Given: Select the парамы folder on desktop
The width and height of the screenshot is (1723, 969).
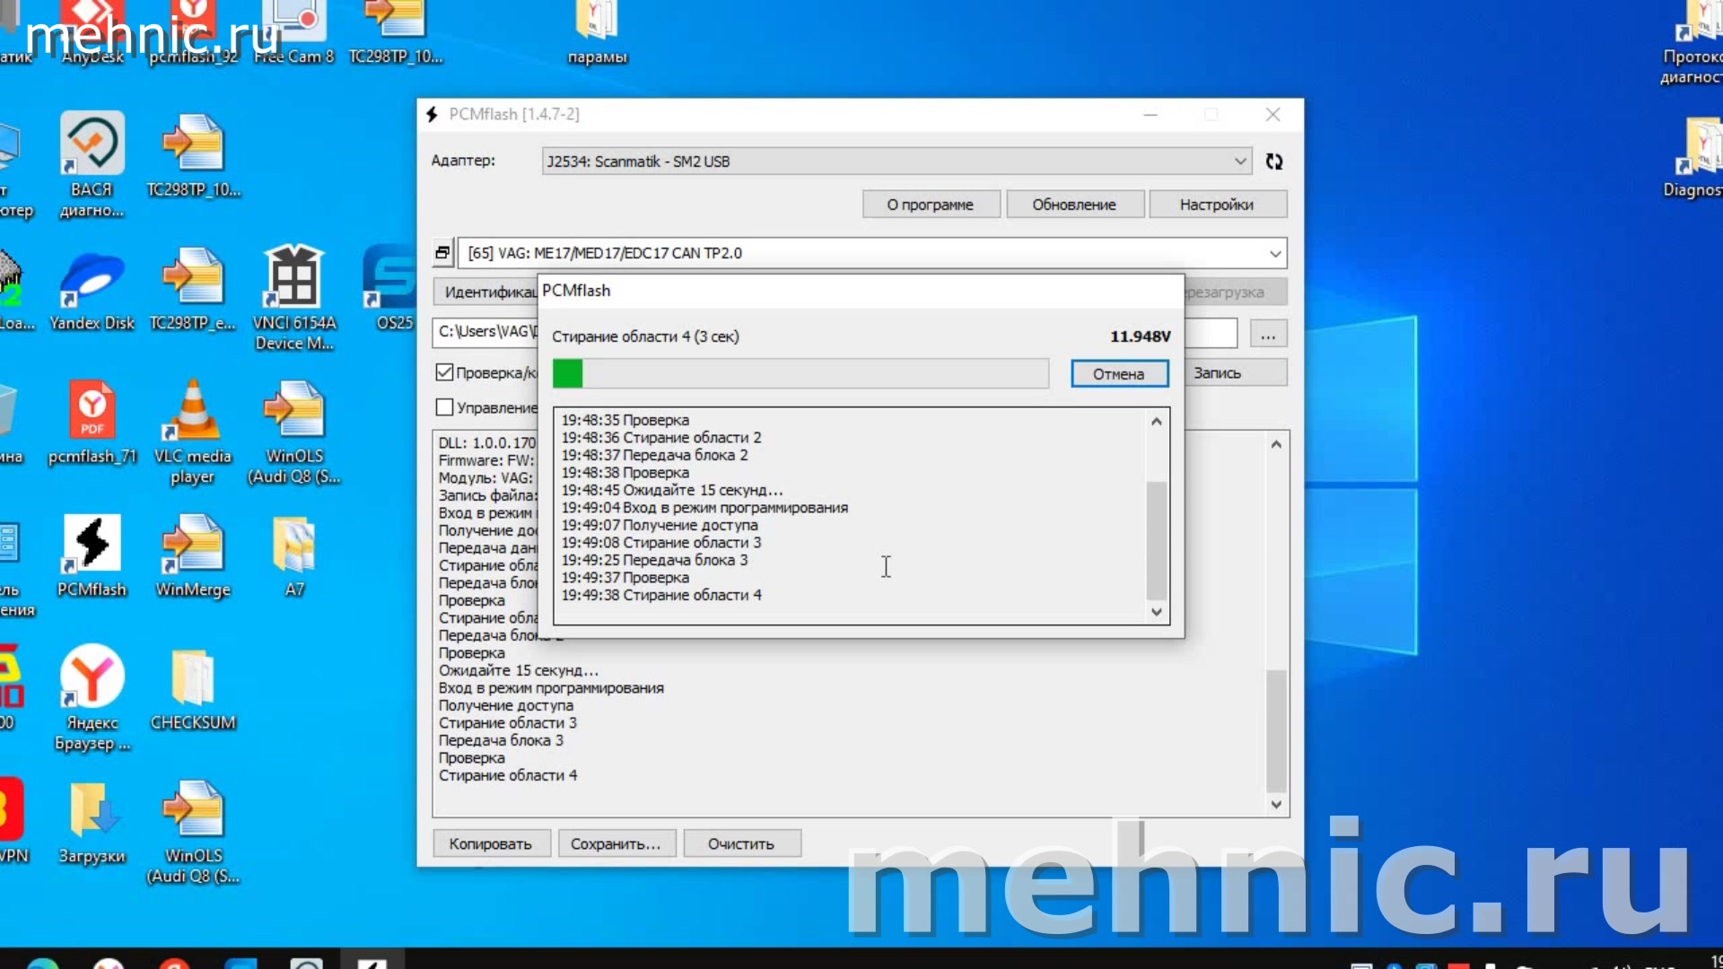Looking at the screenshot, I should coord(597,34).
